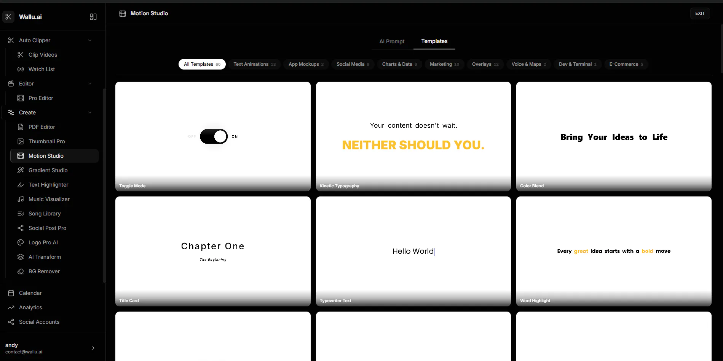This screenshot has height=361, width=723.
Task: Click the Song Library playlist icon
Action: tap(21, 214)
